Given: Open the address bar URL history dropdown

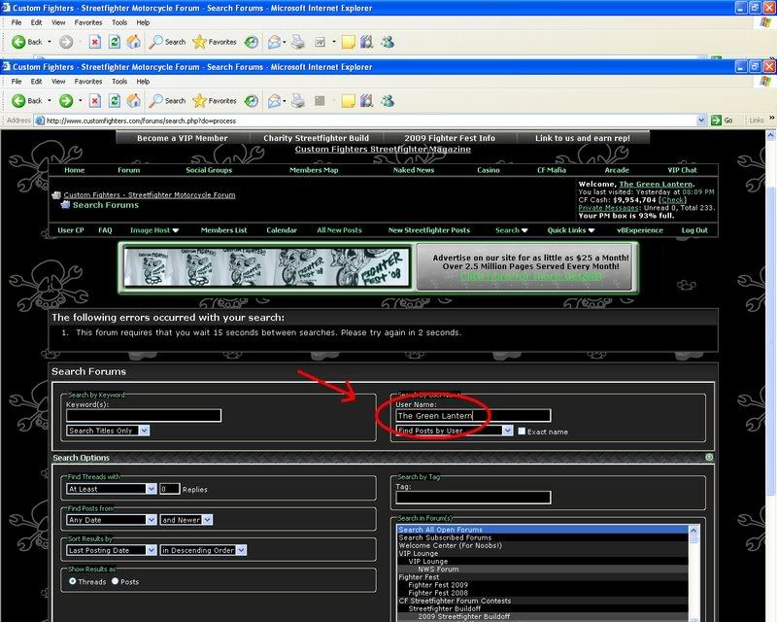Looking at the screenshot, I should pyautogui.click(x=701, y=121).
